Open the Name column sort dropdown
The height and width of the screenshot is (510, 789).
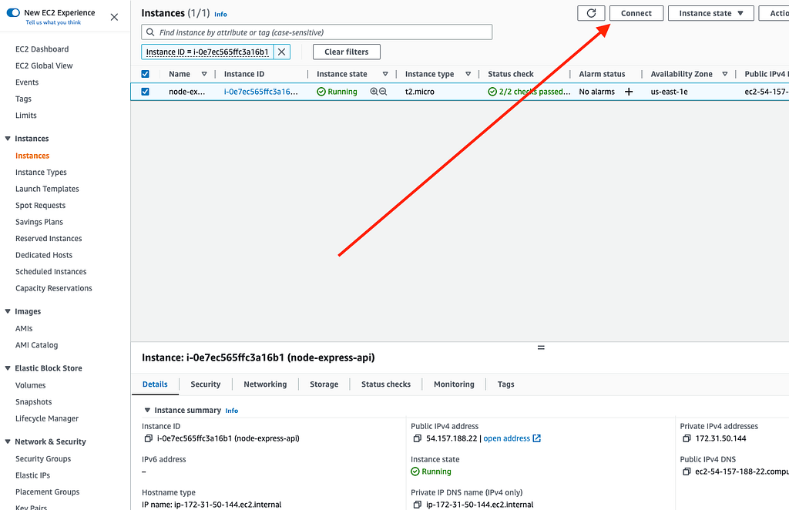[203, 74]
